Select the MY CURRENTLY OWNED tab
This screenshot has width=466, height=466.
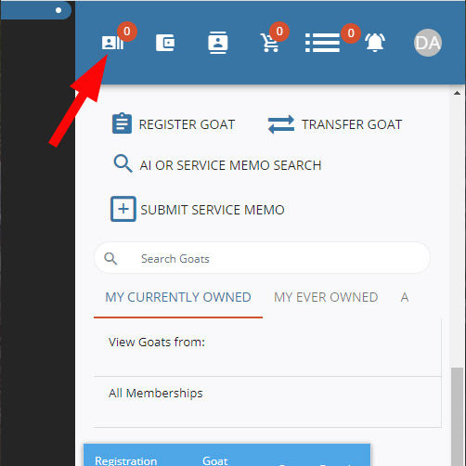coord(178,297)
